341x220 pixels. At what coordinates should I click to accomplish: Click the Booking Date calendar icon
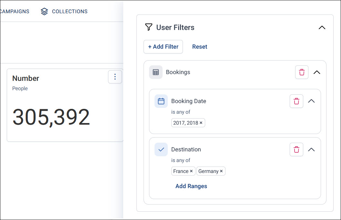click(161, 101)
